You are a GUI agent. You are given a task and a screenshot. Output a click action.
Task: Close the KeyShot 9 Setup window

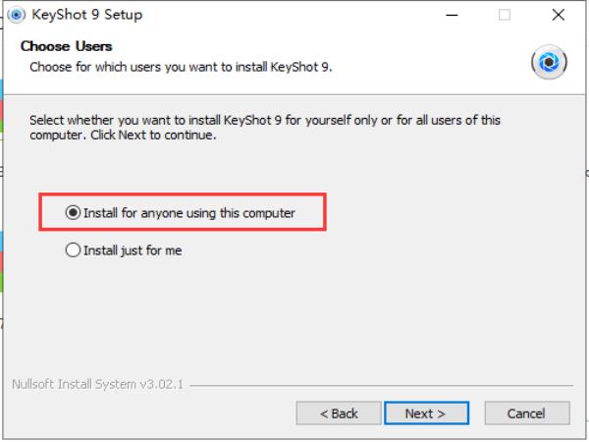pyautogui.click(x=558, y=15)
